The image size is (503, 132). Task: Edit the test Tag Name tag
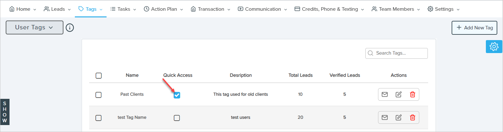click(399, 117)
